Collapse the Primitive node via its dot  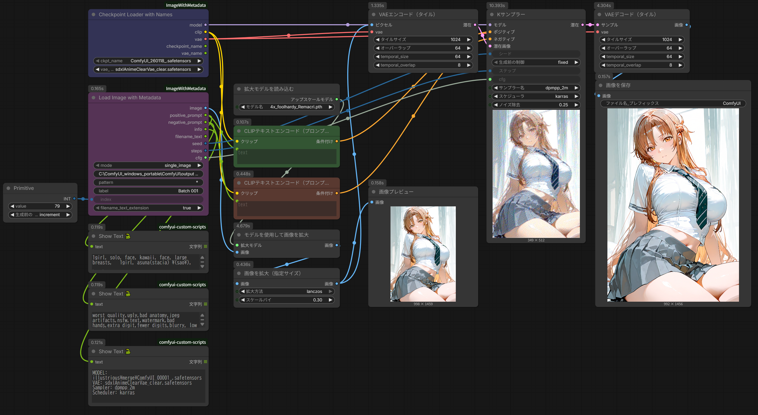click(x=8, y=188)
